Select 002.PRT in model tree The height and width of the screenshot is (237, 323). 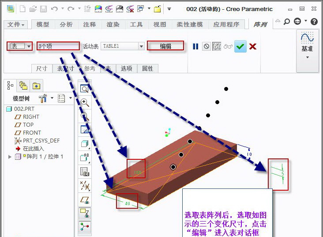(x=20, y=109)
